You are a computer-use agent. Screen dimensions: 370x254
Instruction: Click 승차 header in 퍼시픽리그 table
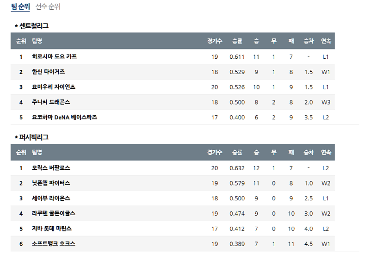pos(308,152)
